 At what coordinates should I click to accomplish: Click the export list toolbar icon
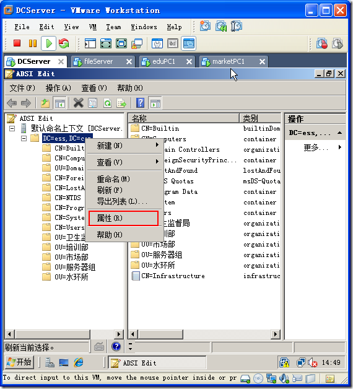pyautogui.click(x=121, y=103)
